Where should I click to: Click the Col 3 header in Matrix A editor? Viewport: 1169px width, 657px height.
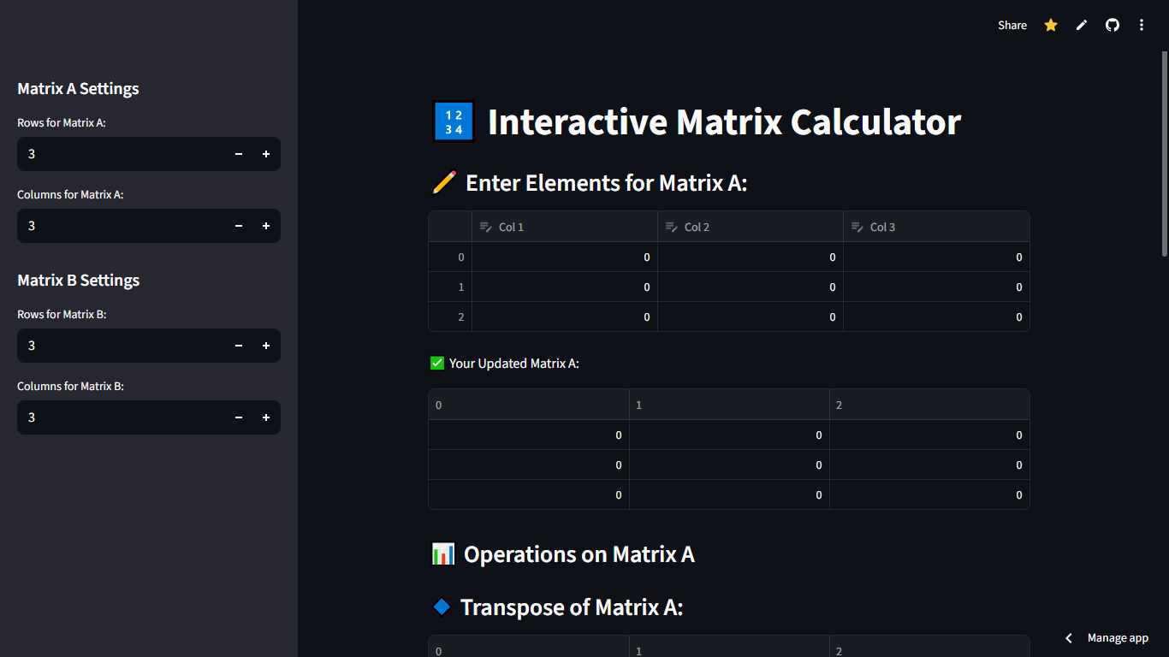[936, 227]
